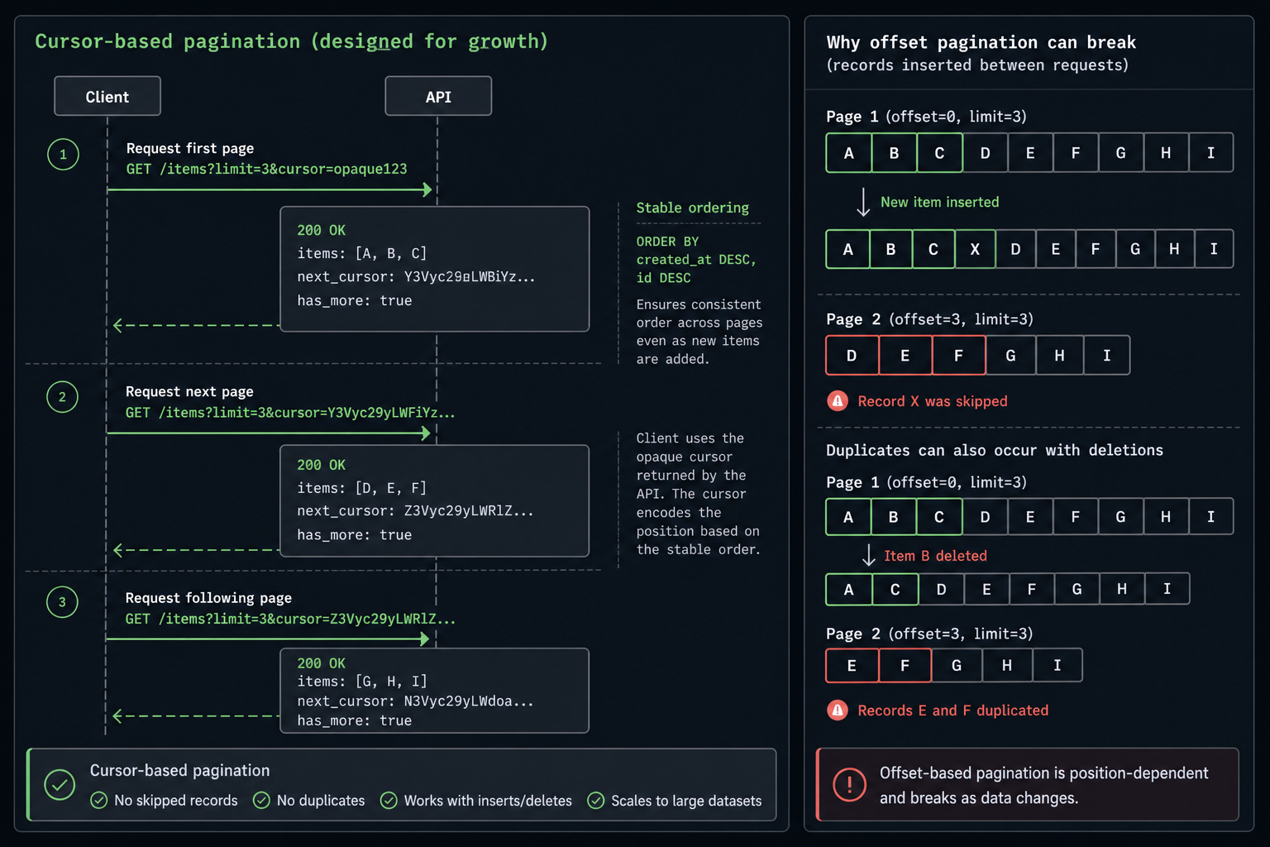
Task: Click the warning icon beside Records E and F duplicated
Action: 838,711
